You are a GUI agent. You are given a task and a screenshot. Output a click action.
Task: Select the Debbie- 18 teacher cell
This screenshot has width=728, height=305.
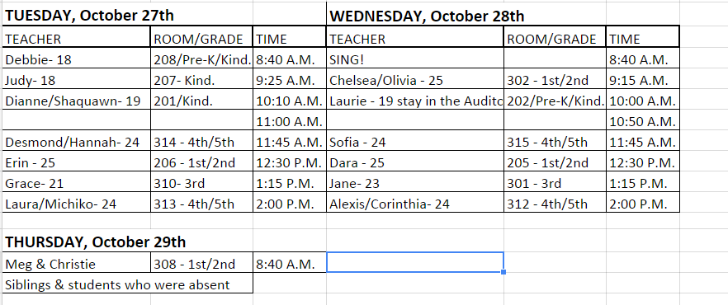tap(77, 59)
